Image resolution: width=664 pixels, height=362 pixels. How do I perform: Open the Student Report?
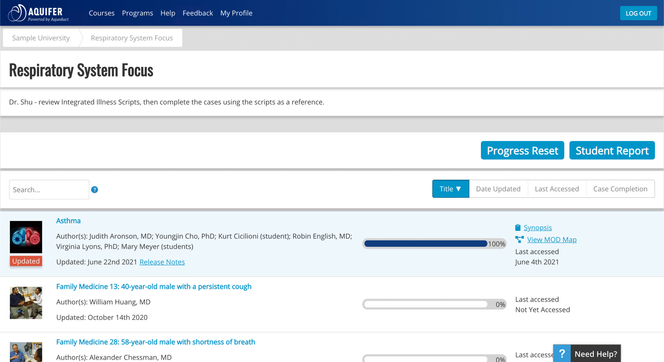pyautogui.click(x=612, y=150)
